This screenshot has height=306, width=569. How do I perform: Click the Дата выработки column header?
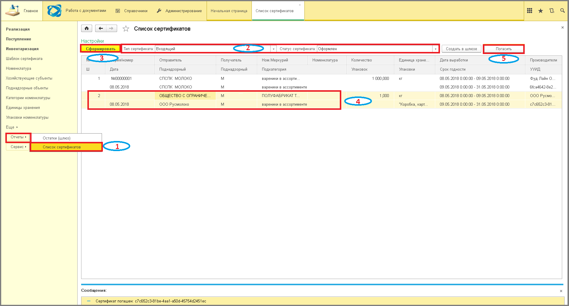coord(480,60)
